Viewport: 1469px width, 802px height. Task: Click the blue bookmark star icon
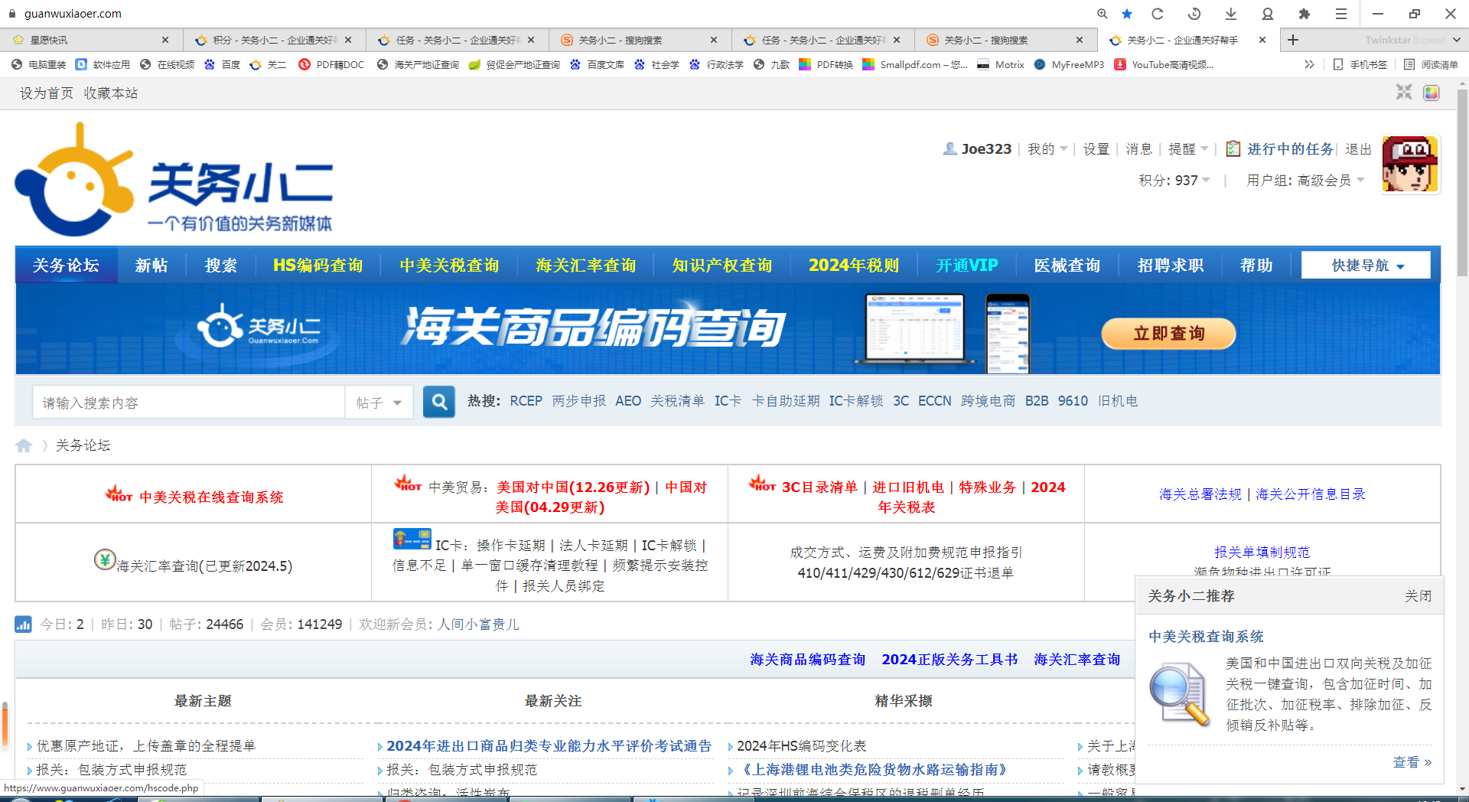point(1127,14)
